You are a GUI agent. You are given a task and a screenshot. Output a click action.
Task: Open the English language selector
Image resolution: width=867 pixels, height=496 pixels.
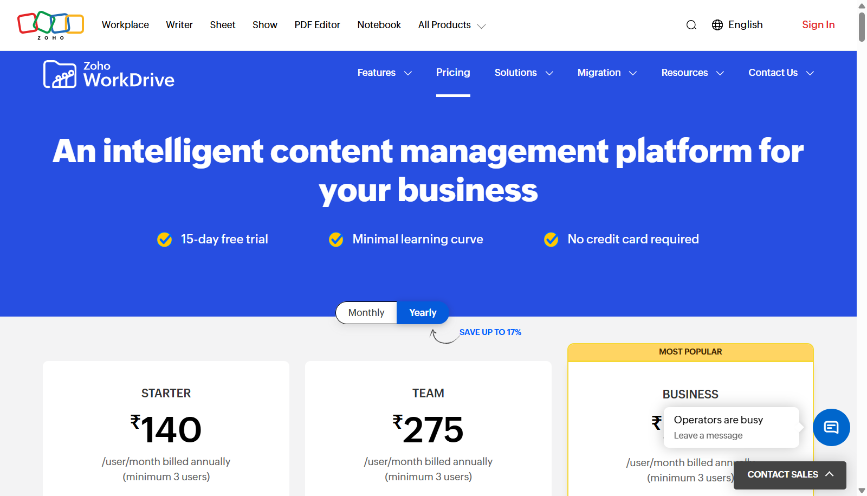point(737,25)
